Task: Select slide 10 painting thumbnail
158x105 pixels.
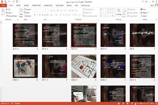Action: click(x=25, y=66)
